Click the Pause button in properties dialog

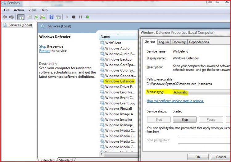tap(211, 120)
